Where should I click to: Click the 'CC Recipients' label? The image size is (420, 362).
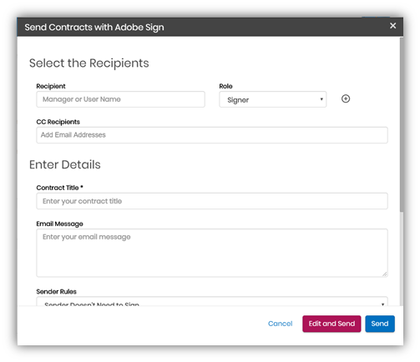[x=58, y=122]
